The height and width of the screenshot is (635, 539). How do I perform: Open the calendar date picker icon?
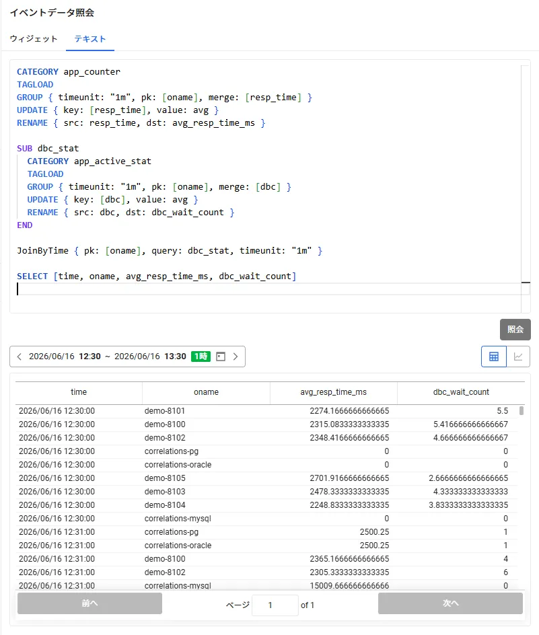coord(221,357)
